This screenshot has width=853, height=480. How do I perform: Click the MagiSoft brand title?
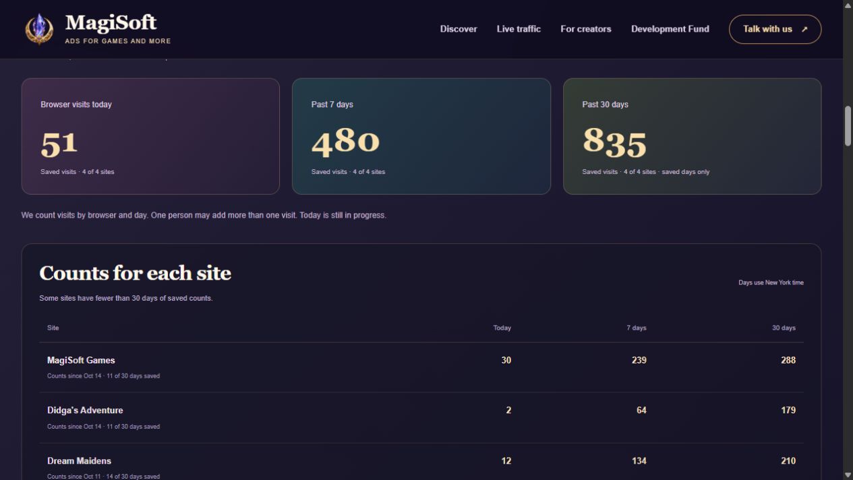111,23
